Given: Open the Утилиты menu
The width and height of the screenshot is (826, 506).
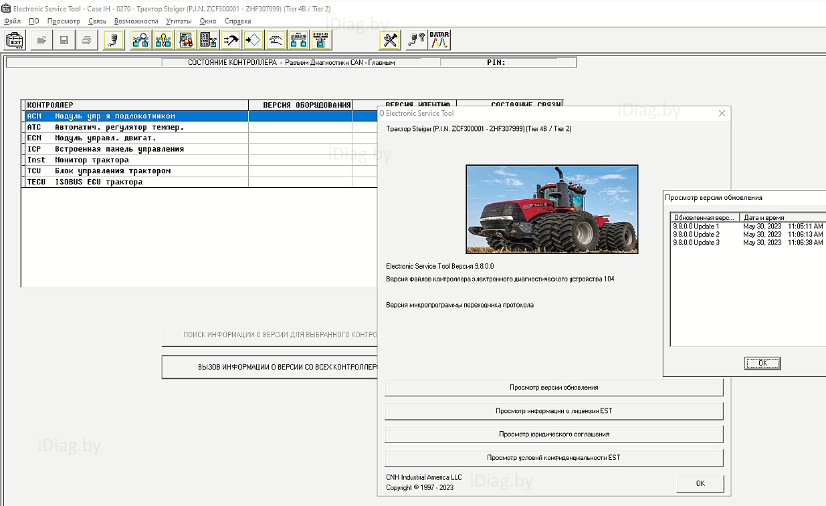Looking at the screenshot, I should [179, 21].
